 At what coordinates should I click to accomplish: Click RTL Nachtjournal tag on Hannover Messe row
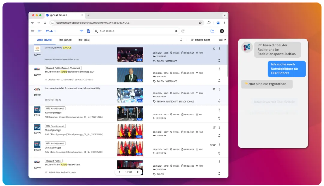click(55, 109)
